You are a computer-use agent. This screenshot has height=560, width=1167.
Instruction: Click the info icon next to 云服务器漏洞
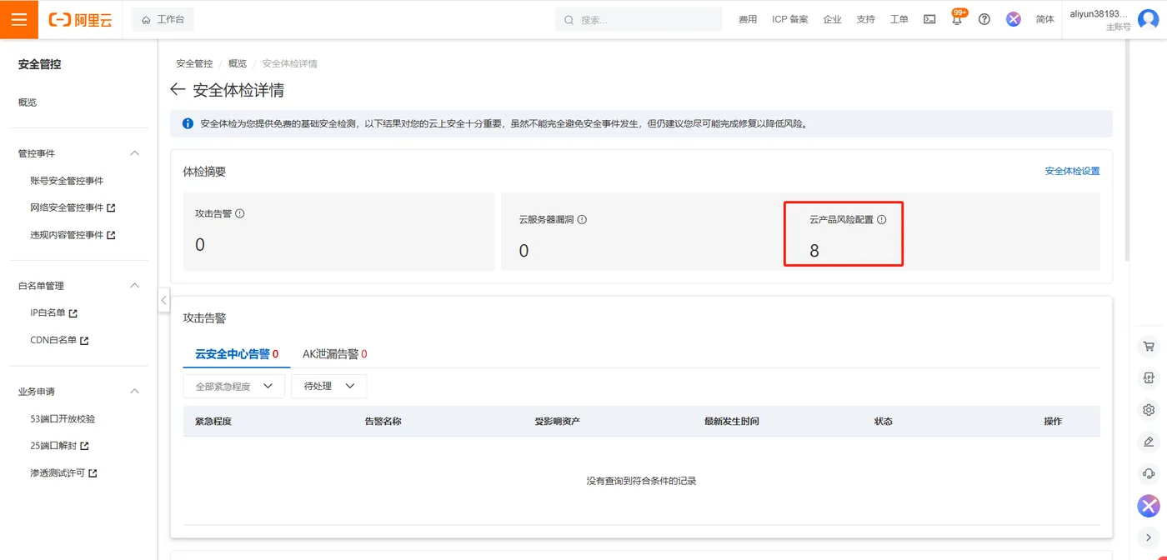(582, 220)
